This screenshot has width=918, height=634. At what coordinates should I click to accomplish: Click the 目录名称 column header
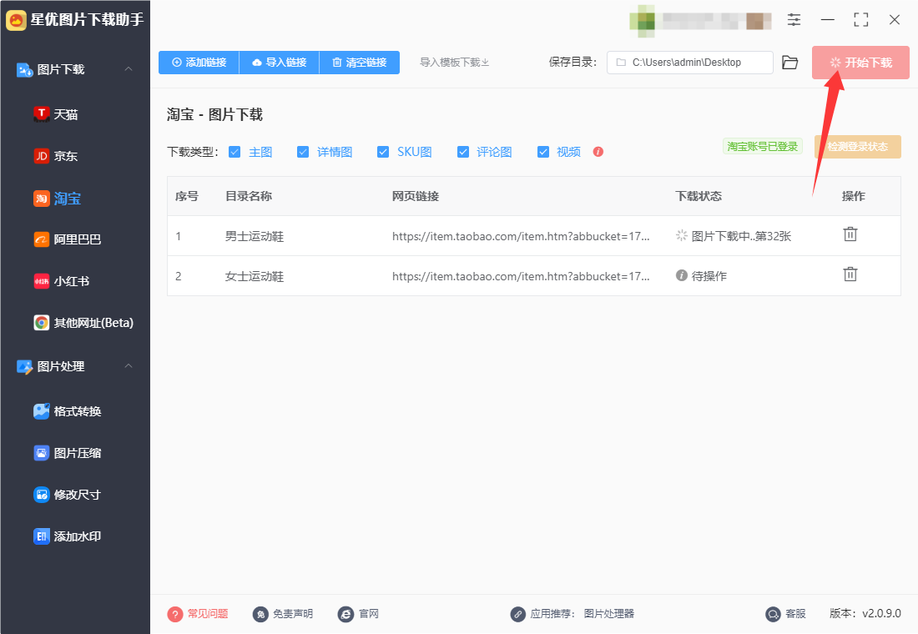pyautogui.click(x=249, y=196)
